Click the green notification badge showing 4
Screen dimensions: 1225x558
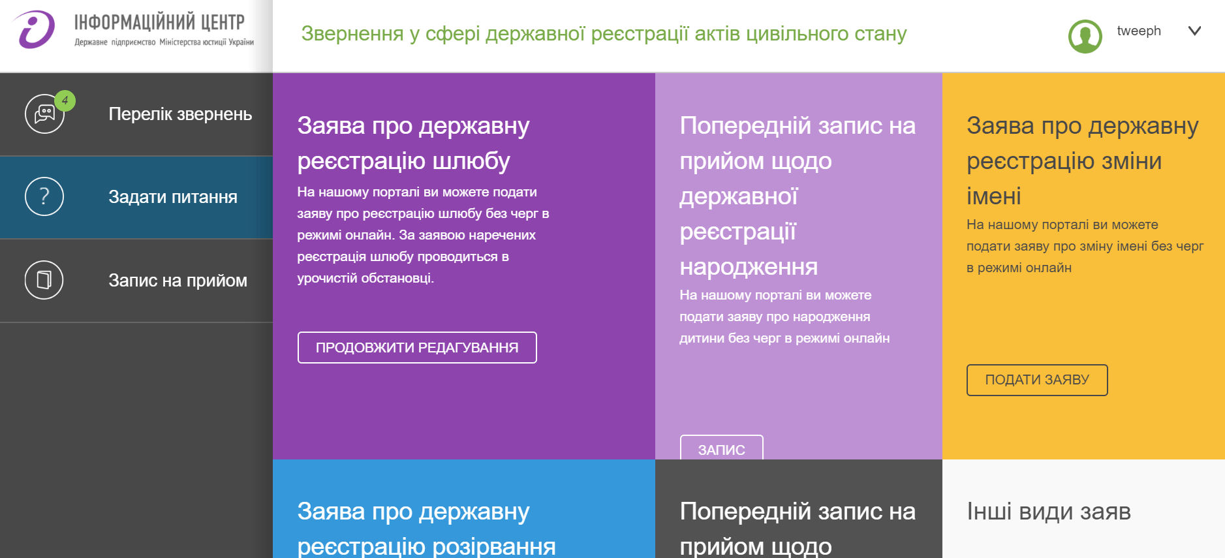[65, 101]
